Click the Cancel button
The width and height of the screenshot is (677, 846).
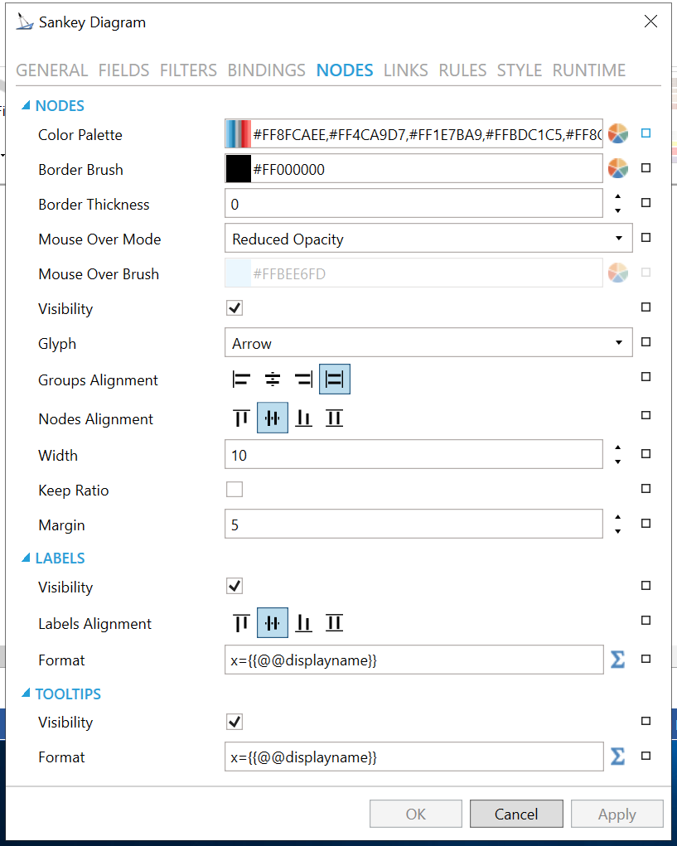coord(516,814)
